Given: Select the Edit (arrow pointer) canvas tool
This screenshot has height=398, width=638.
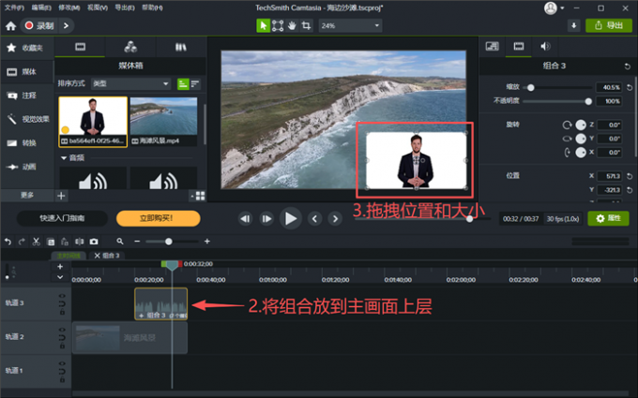Looking at the screenshot, I should tap(264, 25).
